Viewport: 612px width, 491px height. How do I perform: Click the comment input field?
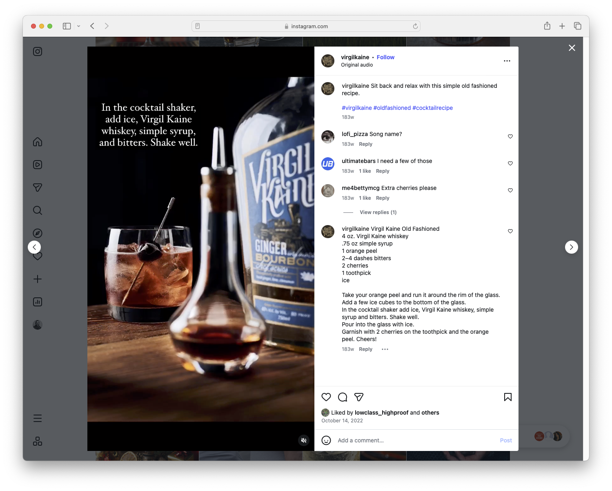pos(388,440)
